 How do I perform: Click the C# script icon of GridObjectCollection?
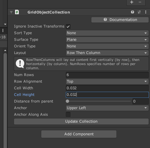tap(17, 12)
